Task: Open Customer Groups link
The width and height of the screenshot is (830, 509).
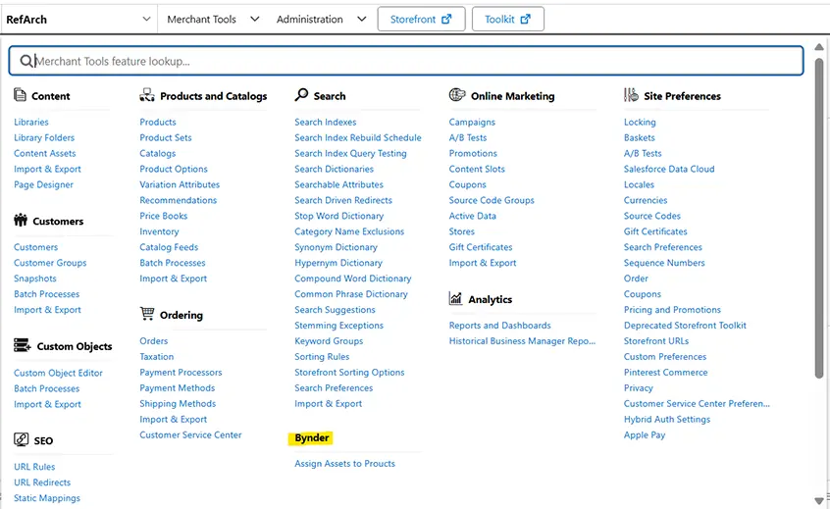Action: click(x=50, y=263)
